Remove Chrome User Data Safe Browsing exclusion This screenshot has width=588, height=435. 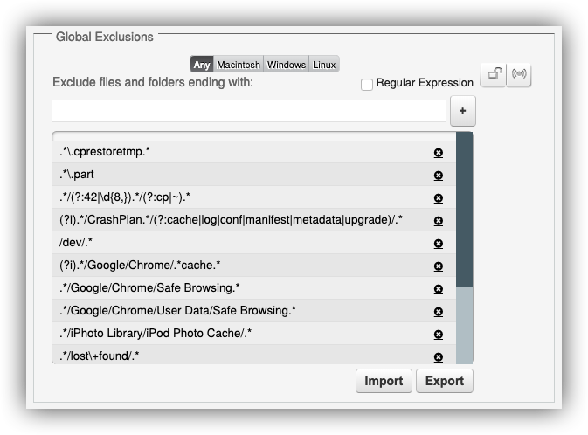[439, 311]
